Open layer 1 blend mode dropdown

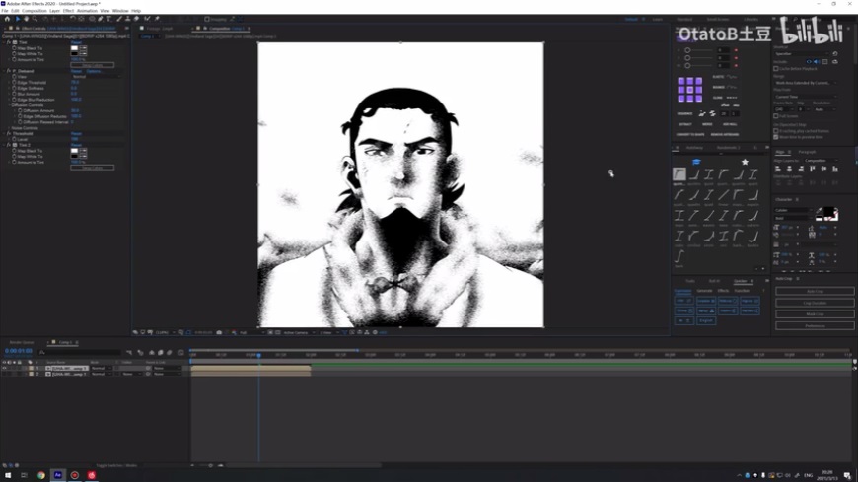pyautogui.click(x=102, y=369)
